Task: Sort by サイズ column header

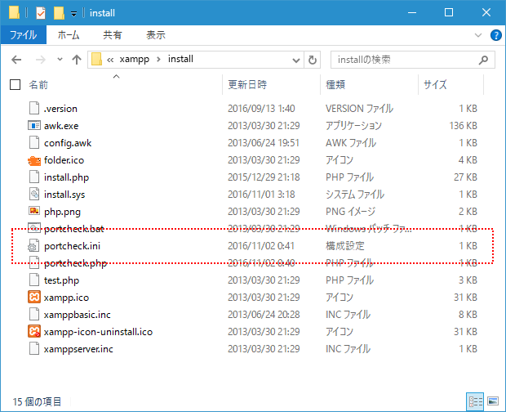Action: click(435, 85)
